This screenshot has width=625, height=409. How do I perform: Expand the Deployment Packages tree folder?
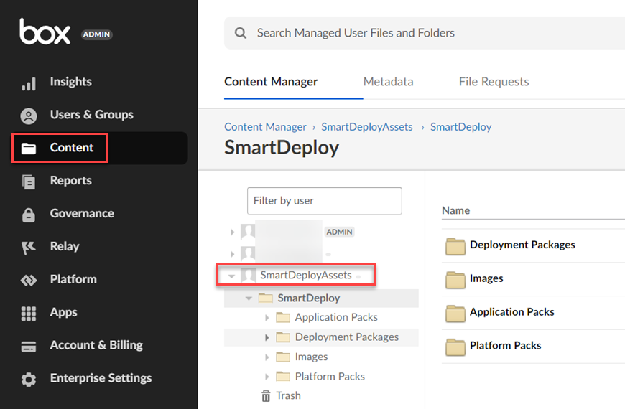pyautogui.click(x=267, y=337)
